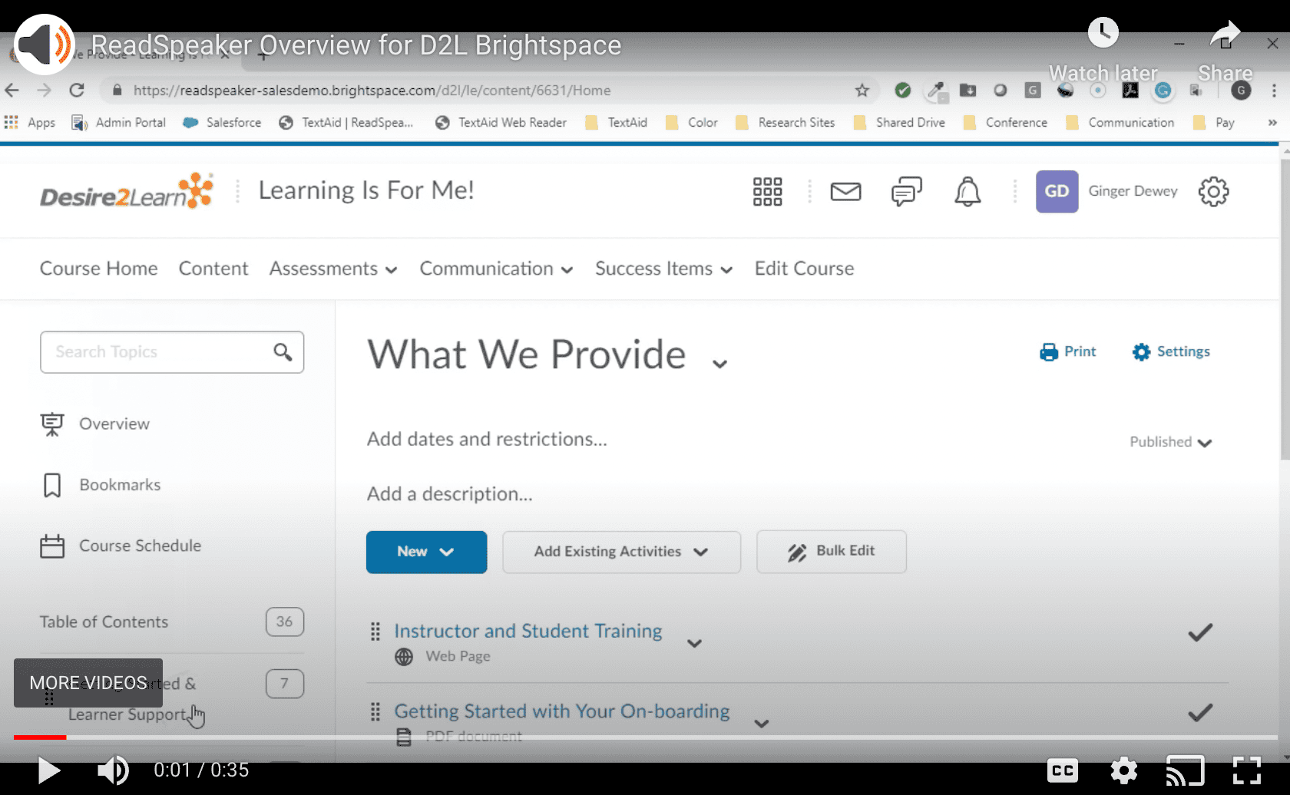Mute the video volume
The width and height of the screenshot is (1290, 795).
pyautogui.click(x=113, y=770)
